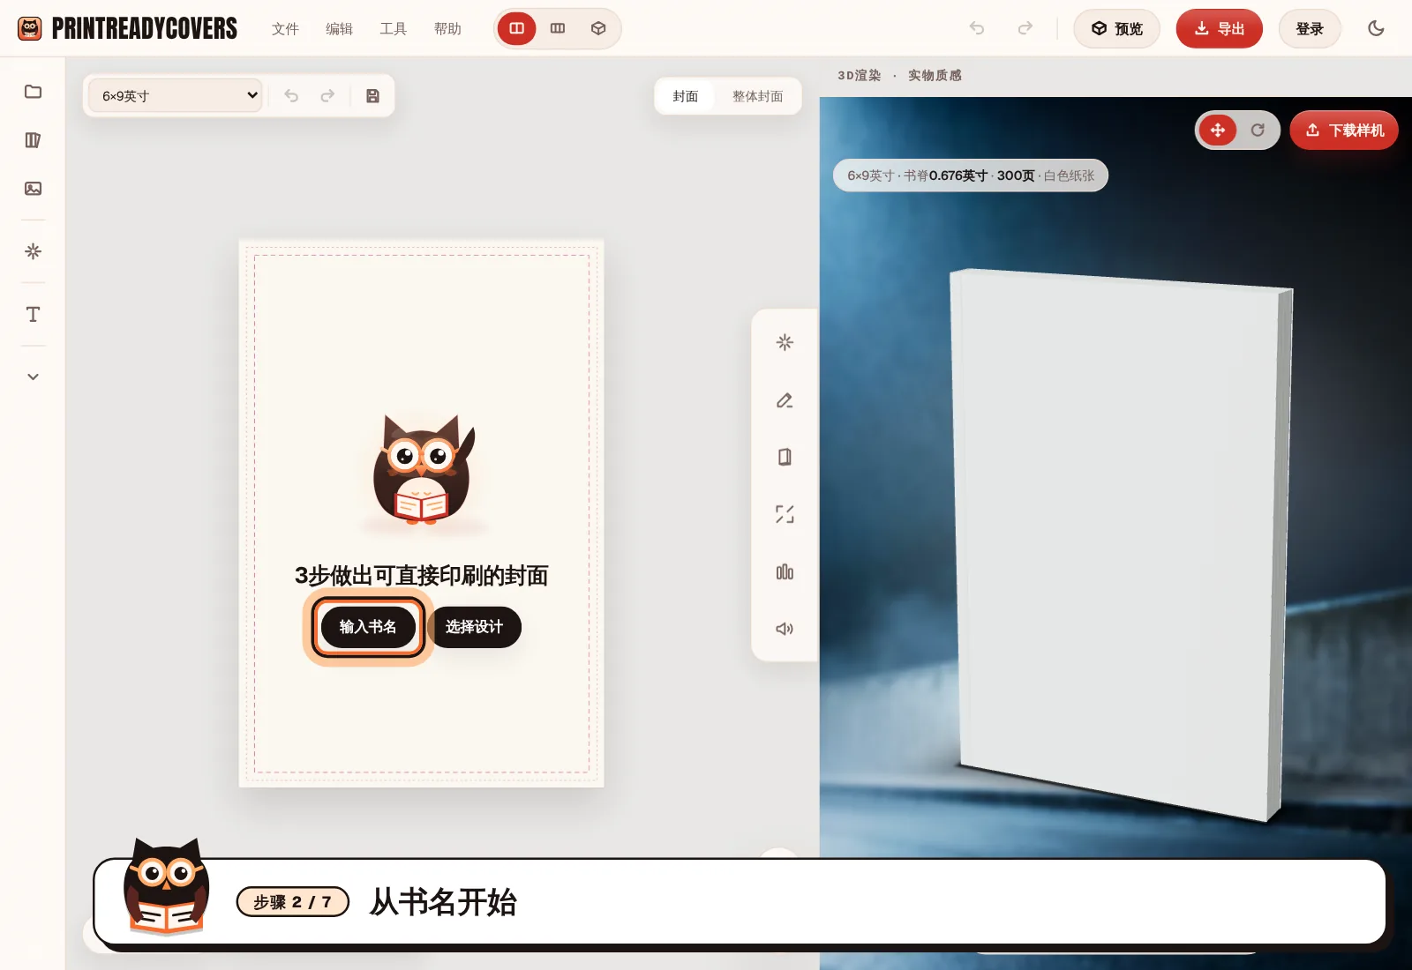Screen dimensions: 1412x970
Task: Open the folder icon in left sidebar
Action: click(x=33, y=92)
